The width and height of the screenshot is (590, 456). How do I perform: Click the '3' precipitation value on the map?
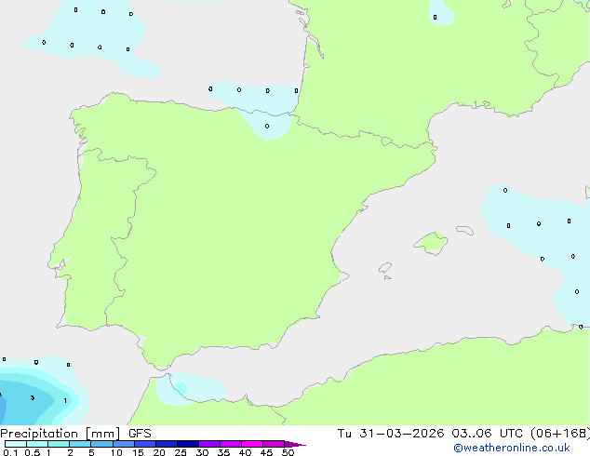[x=33, y=397]
